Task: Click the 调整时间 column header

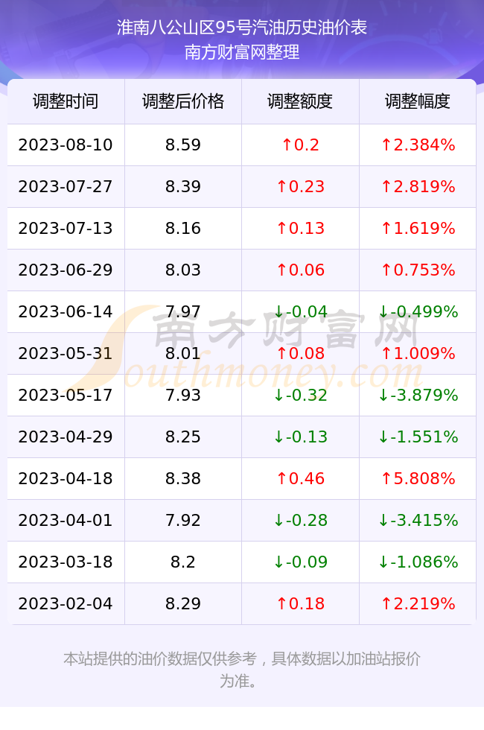Action: pyautogui.click(x=66, y=101)
